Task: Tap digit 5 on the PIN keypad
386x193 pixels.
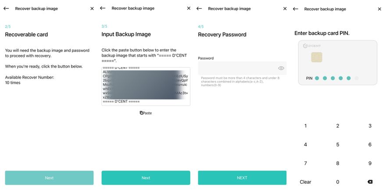Action: pos(338,145)
